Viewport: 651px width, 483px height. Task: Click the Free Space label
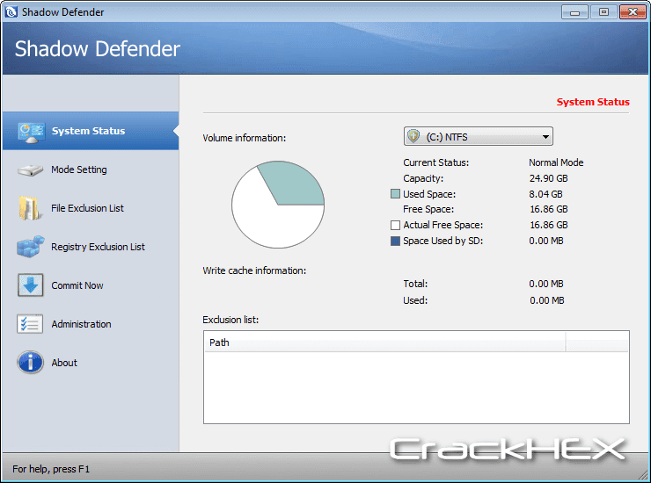(428, 209)
